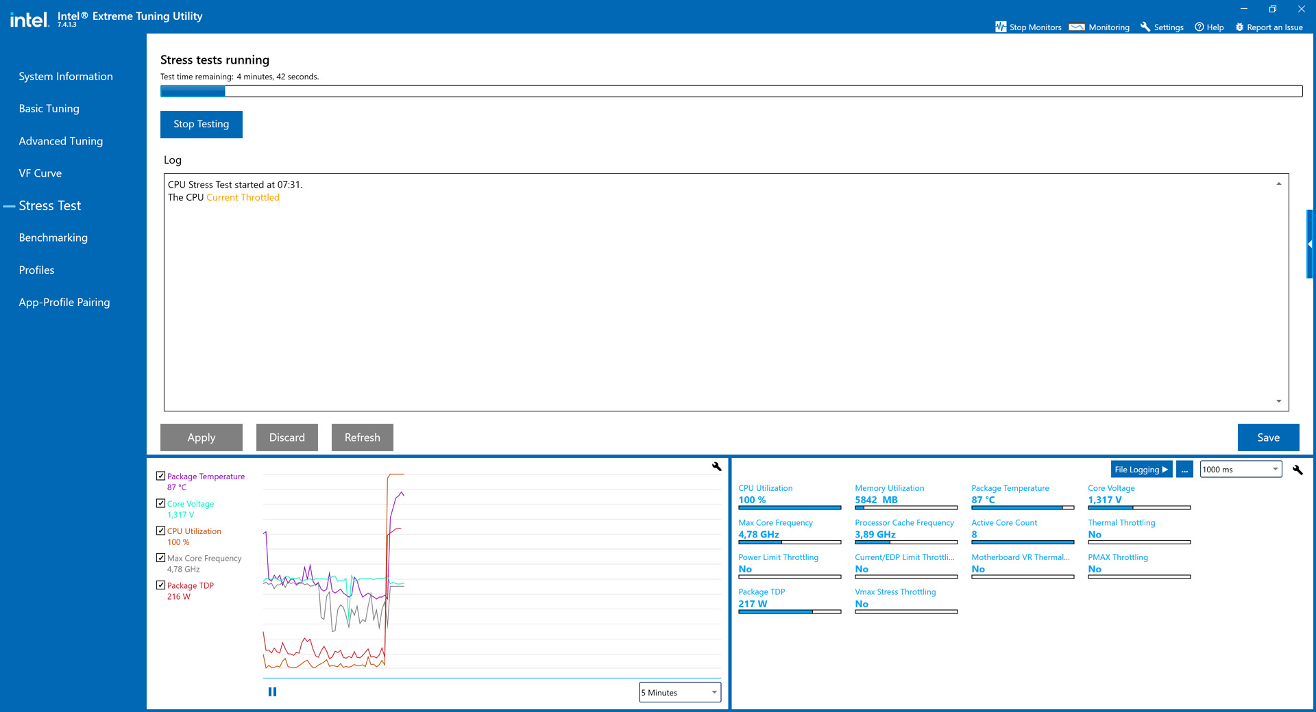Collapse the right side panel arrow

[x=1310, y=244]
